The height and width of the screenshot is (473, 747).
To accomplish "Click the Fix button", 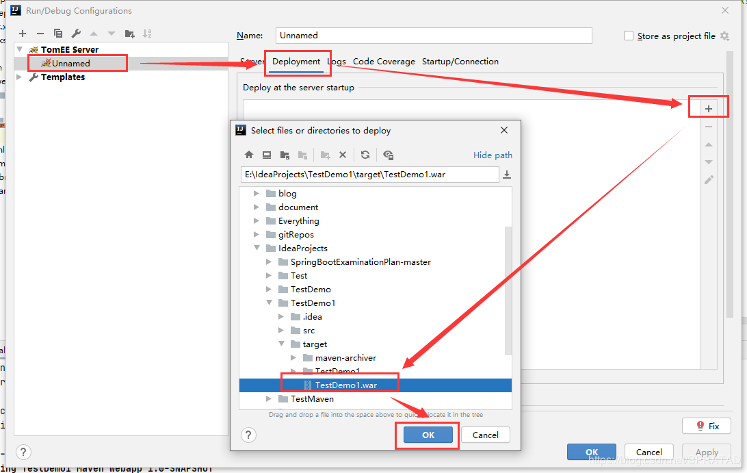I will click(x=707, y=426).
